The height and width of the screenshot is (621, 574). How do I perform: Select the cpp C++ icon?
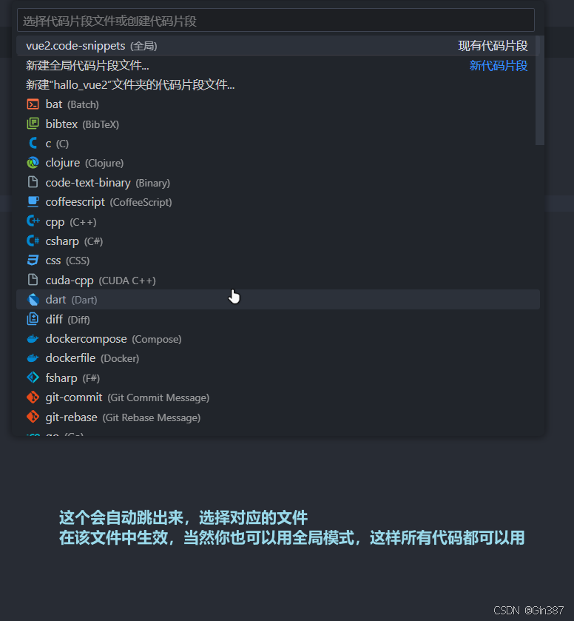pos(33,221)
